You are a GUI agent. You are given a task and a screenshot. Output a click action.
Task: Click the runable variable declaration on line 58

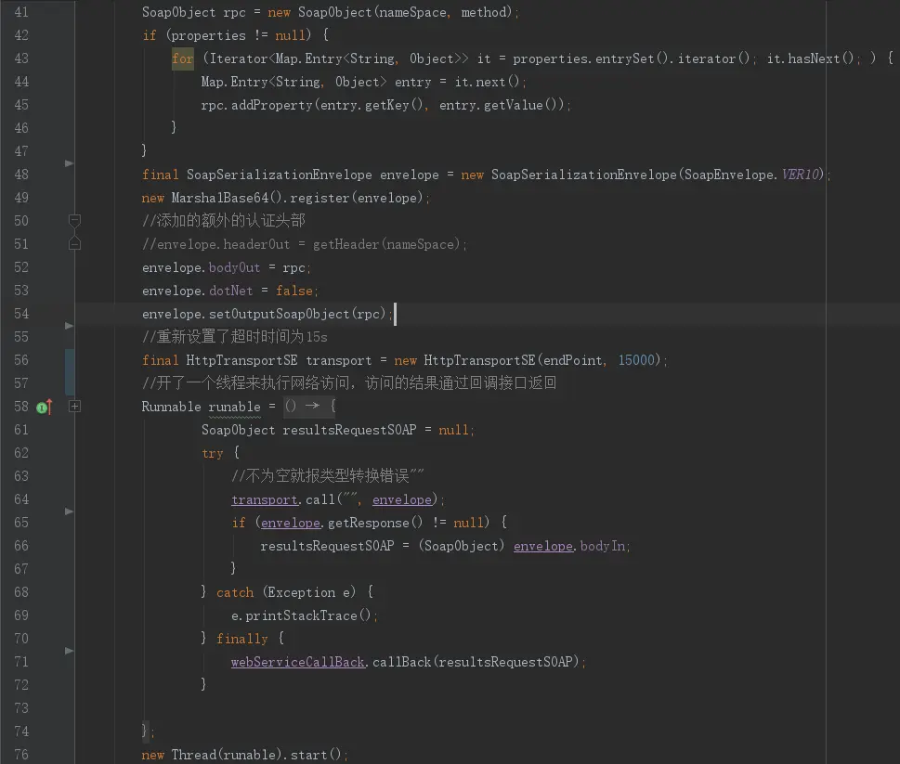pos(235,407)
